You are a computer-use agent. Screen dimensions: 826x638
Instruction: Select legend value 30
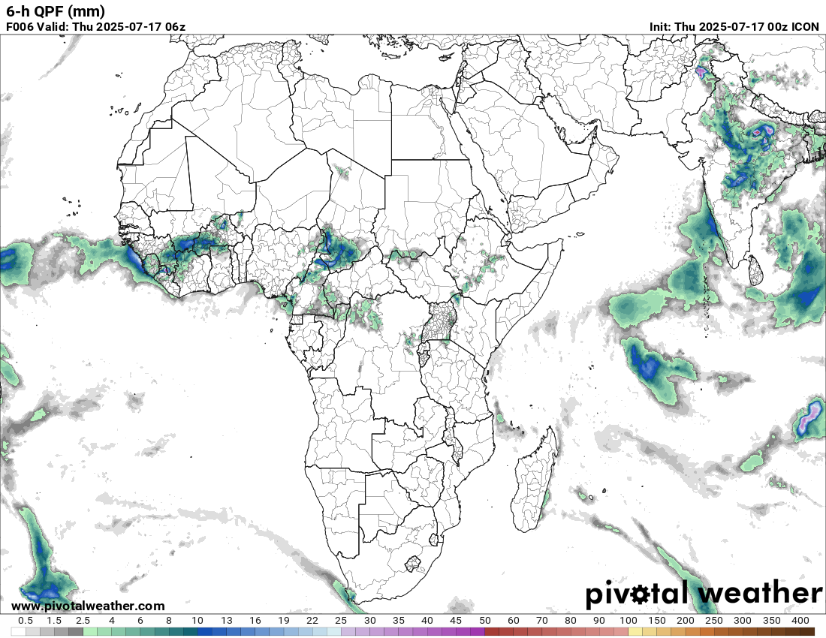coord(369,621)
